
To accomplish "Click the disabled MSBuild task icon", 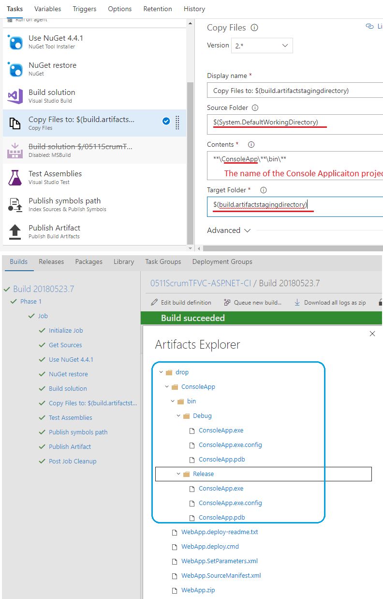I will (15, 151).
